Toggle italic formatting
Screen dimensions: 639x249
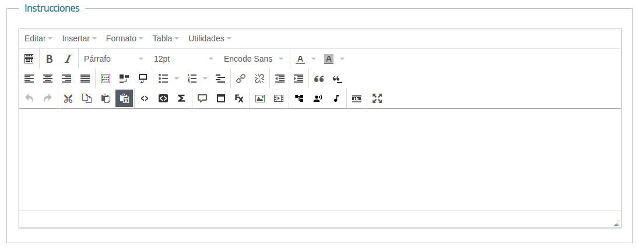tap(68, 59)
